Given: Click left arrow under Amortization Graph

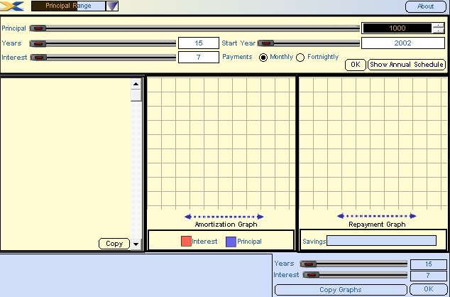Looking at the screenshot, I should (188, 217).
